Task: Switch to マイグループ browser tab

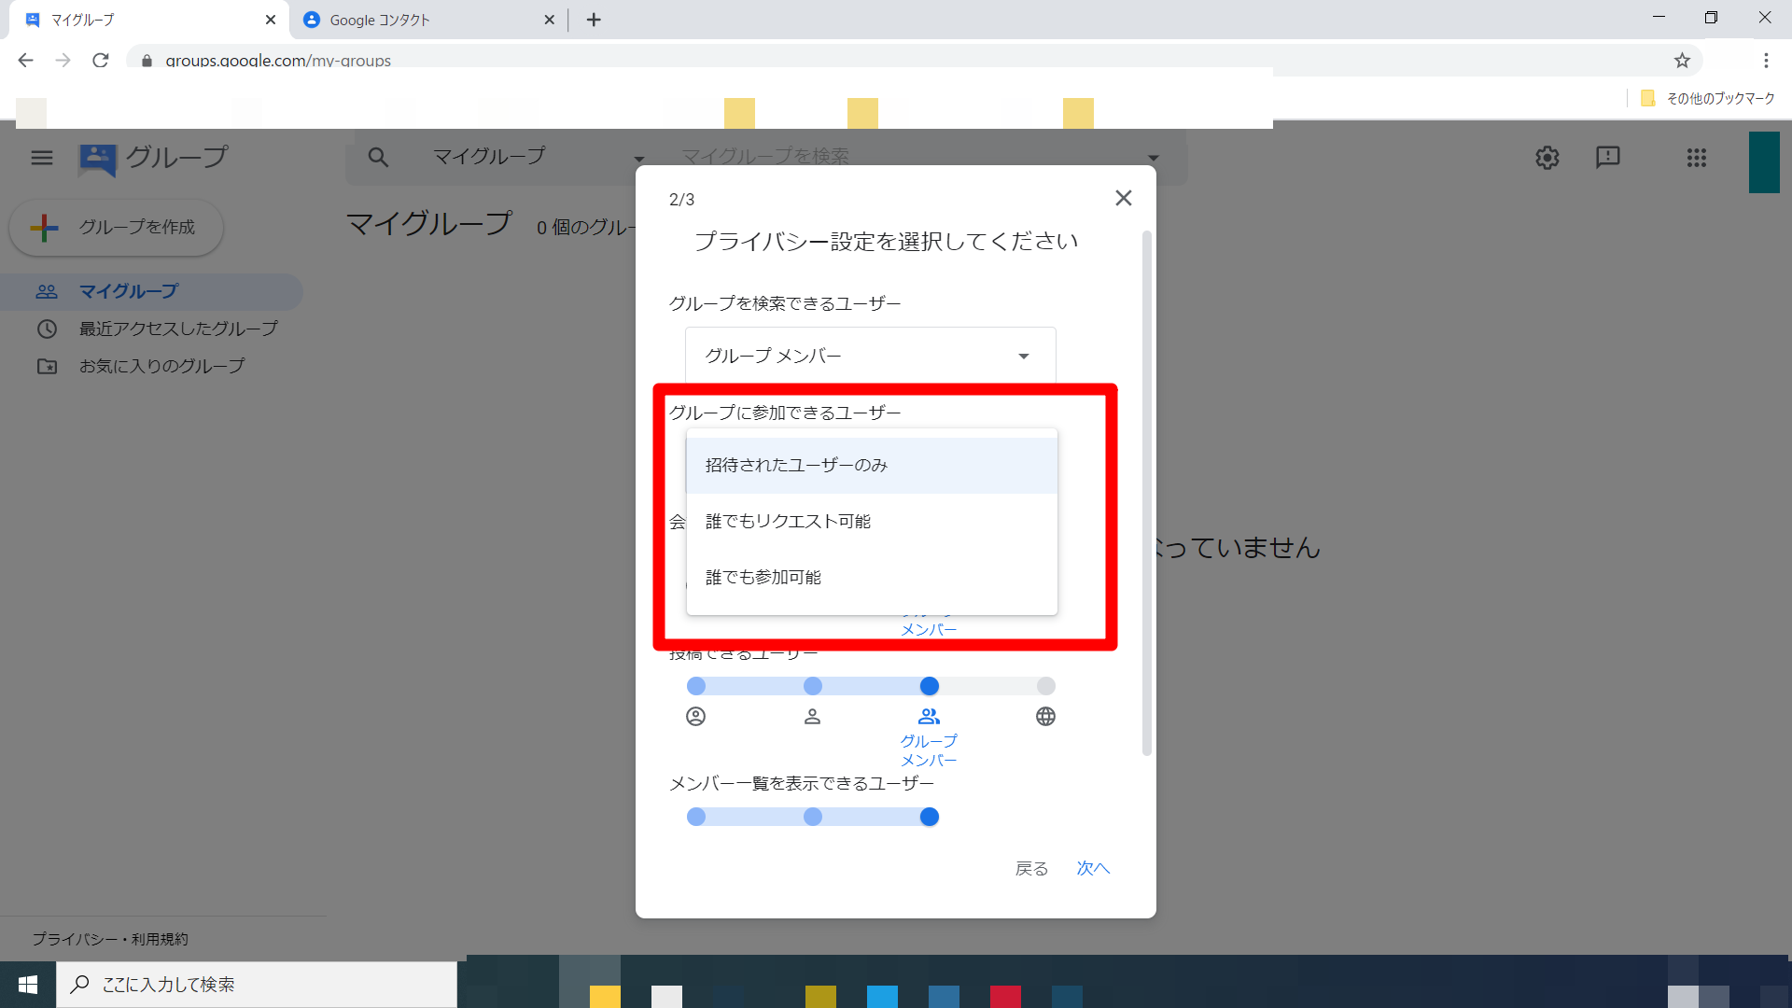Action: (x=149, y=20)
